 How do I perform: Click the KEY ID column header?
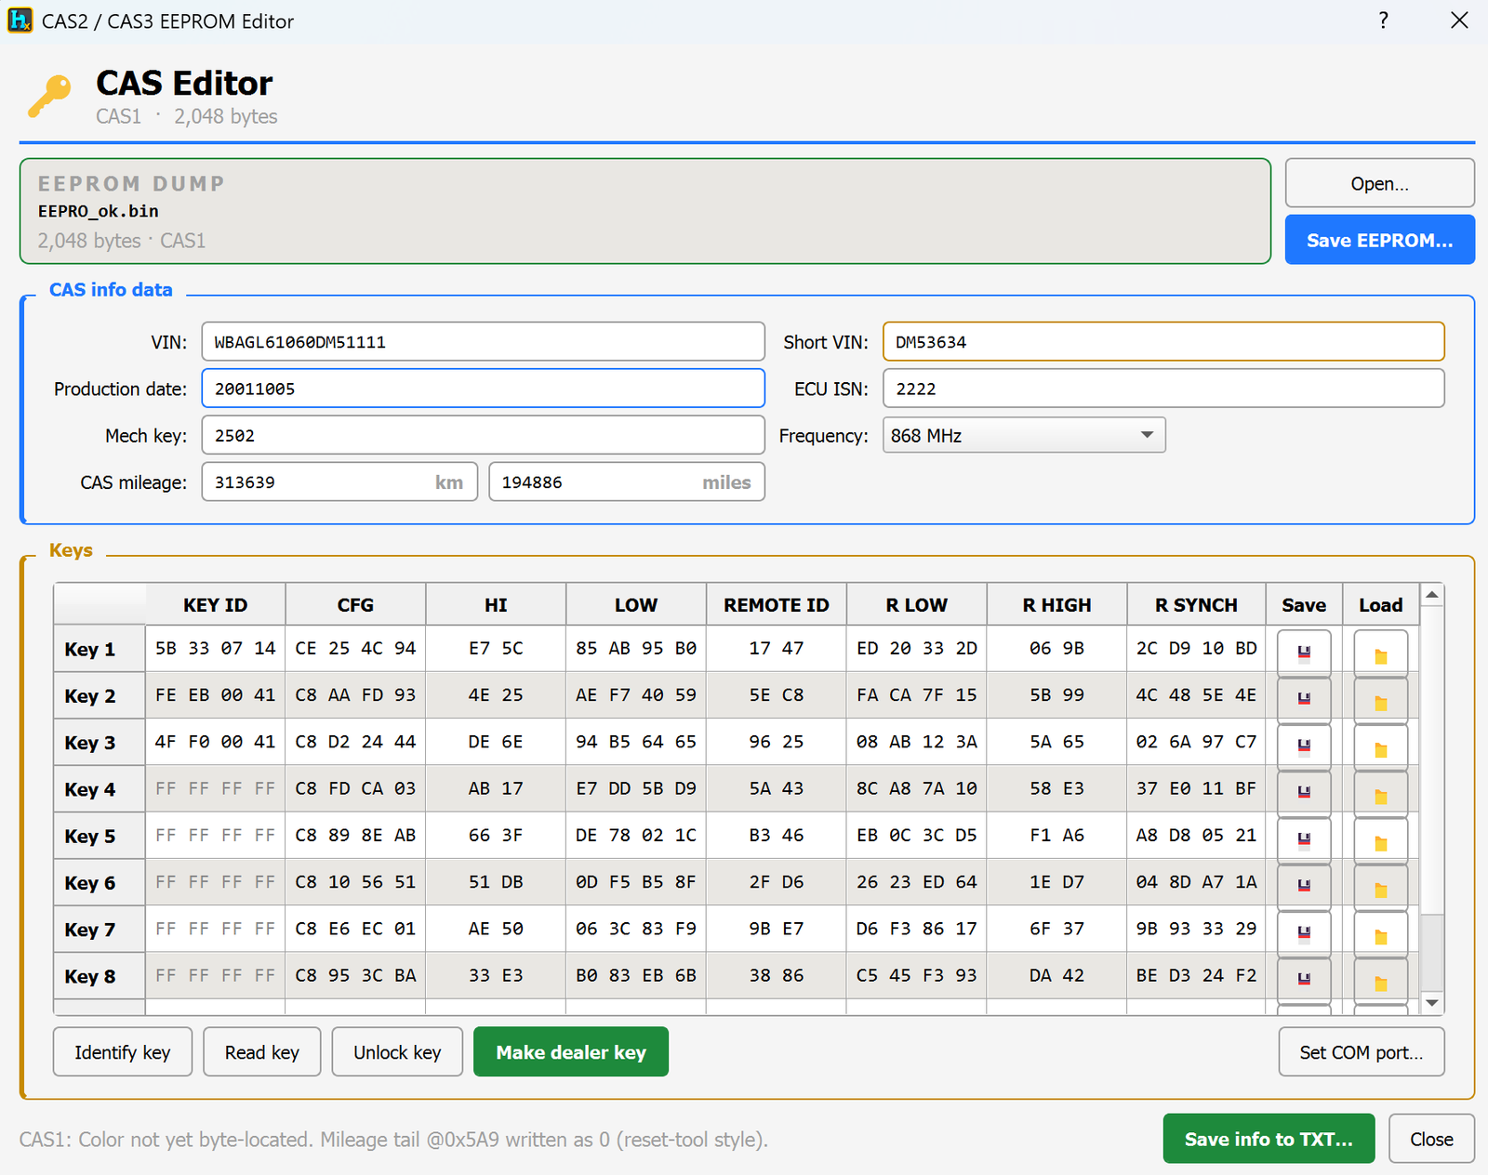215,604
